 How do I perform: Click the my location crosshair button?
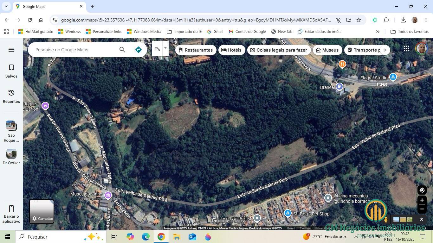422,190
